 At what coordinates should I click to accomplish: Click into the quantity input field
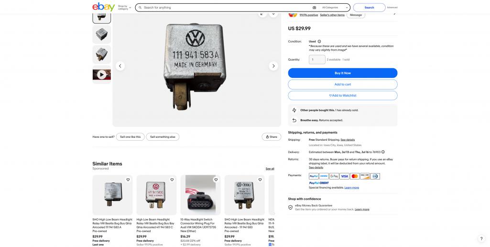[317, 59]
